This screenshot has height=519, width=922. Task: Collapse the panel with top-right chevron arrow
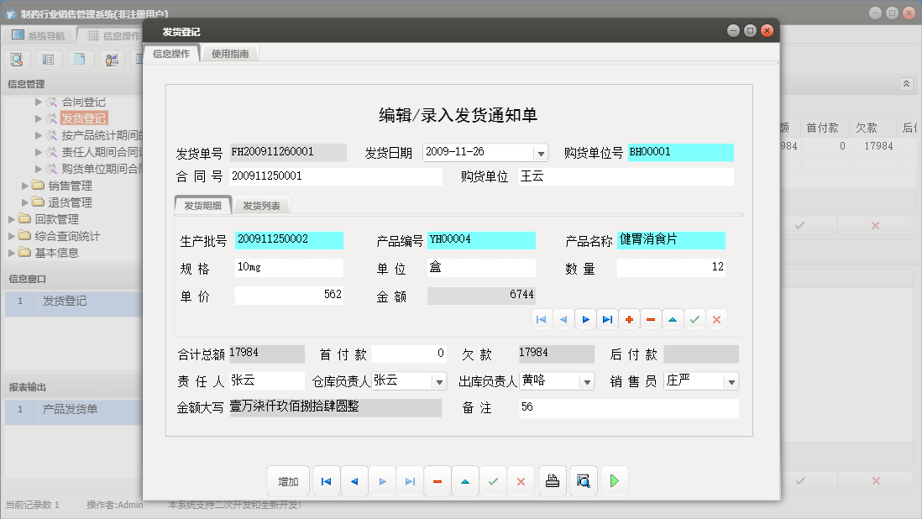click(x=908, y=83)
